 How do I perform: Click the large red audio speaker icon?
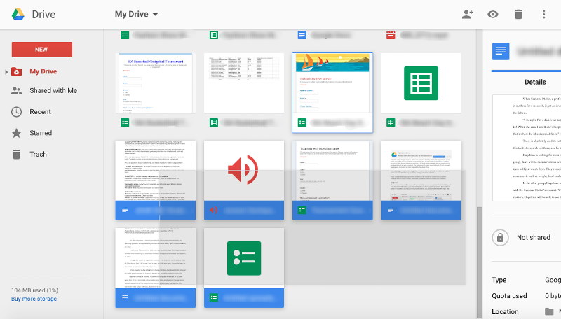[243, 170]
